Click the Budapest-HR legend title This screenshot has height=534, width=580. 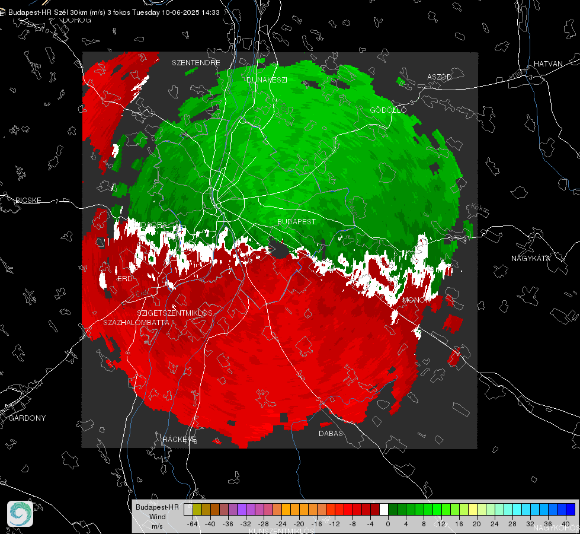point(157,507)
